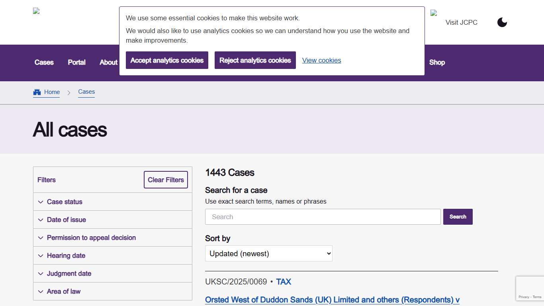
Task: Click the JCPC logo beside Visit JCPC
Action: pyautogui.click(x=434, y=12)
